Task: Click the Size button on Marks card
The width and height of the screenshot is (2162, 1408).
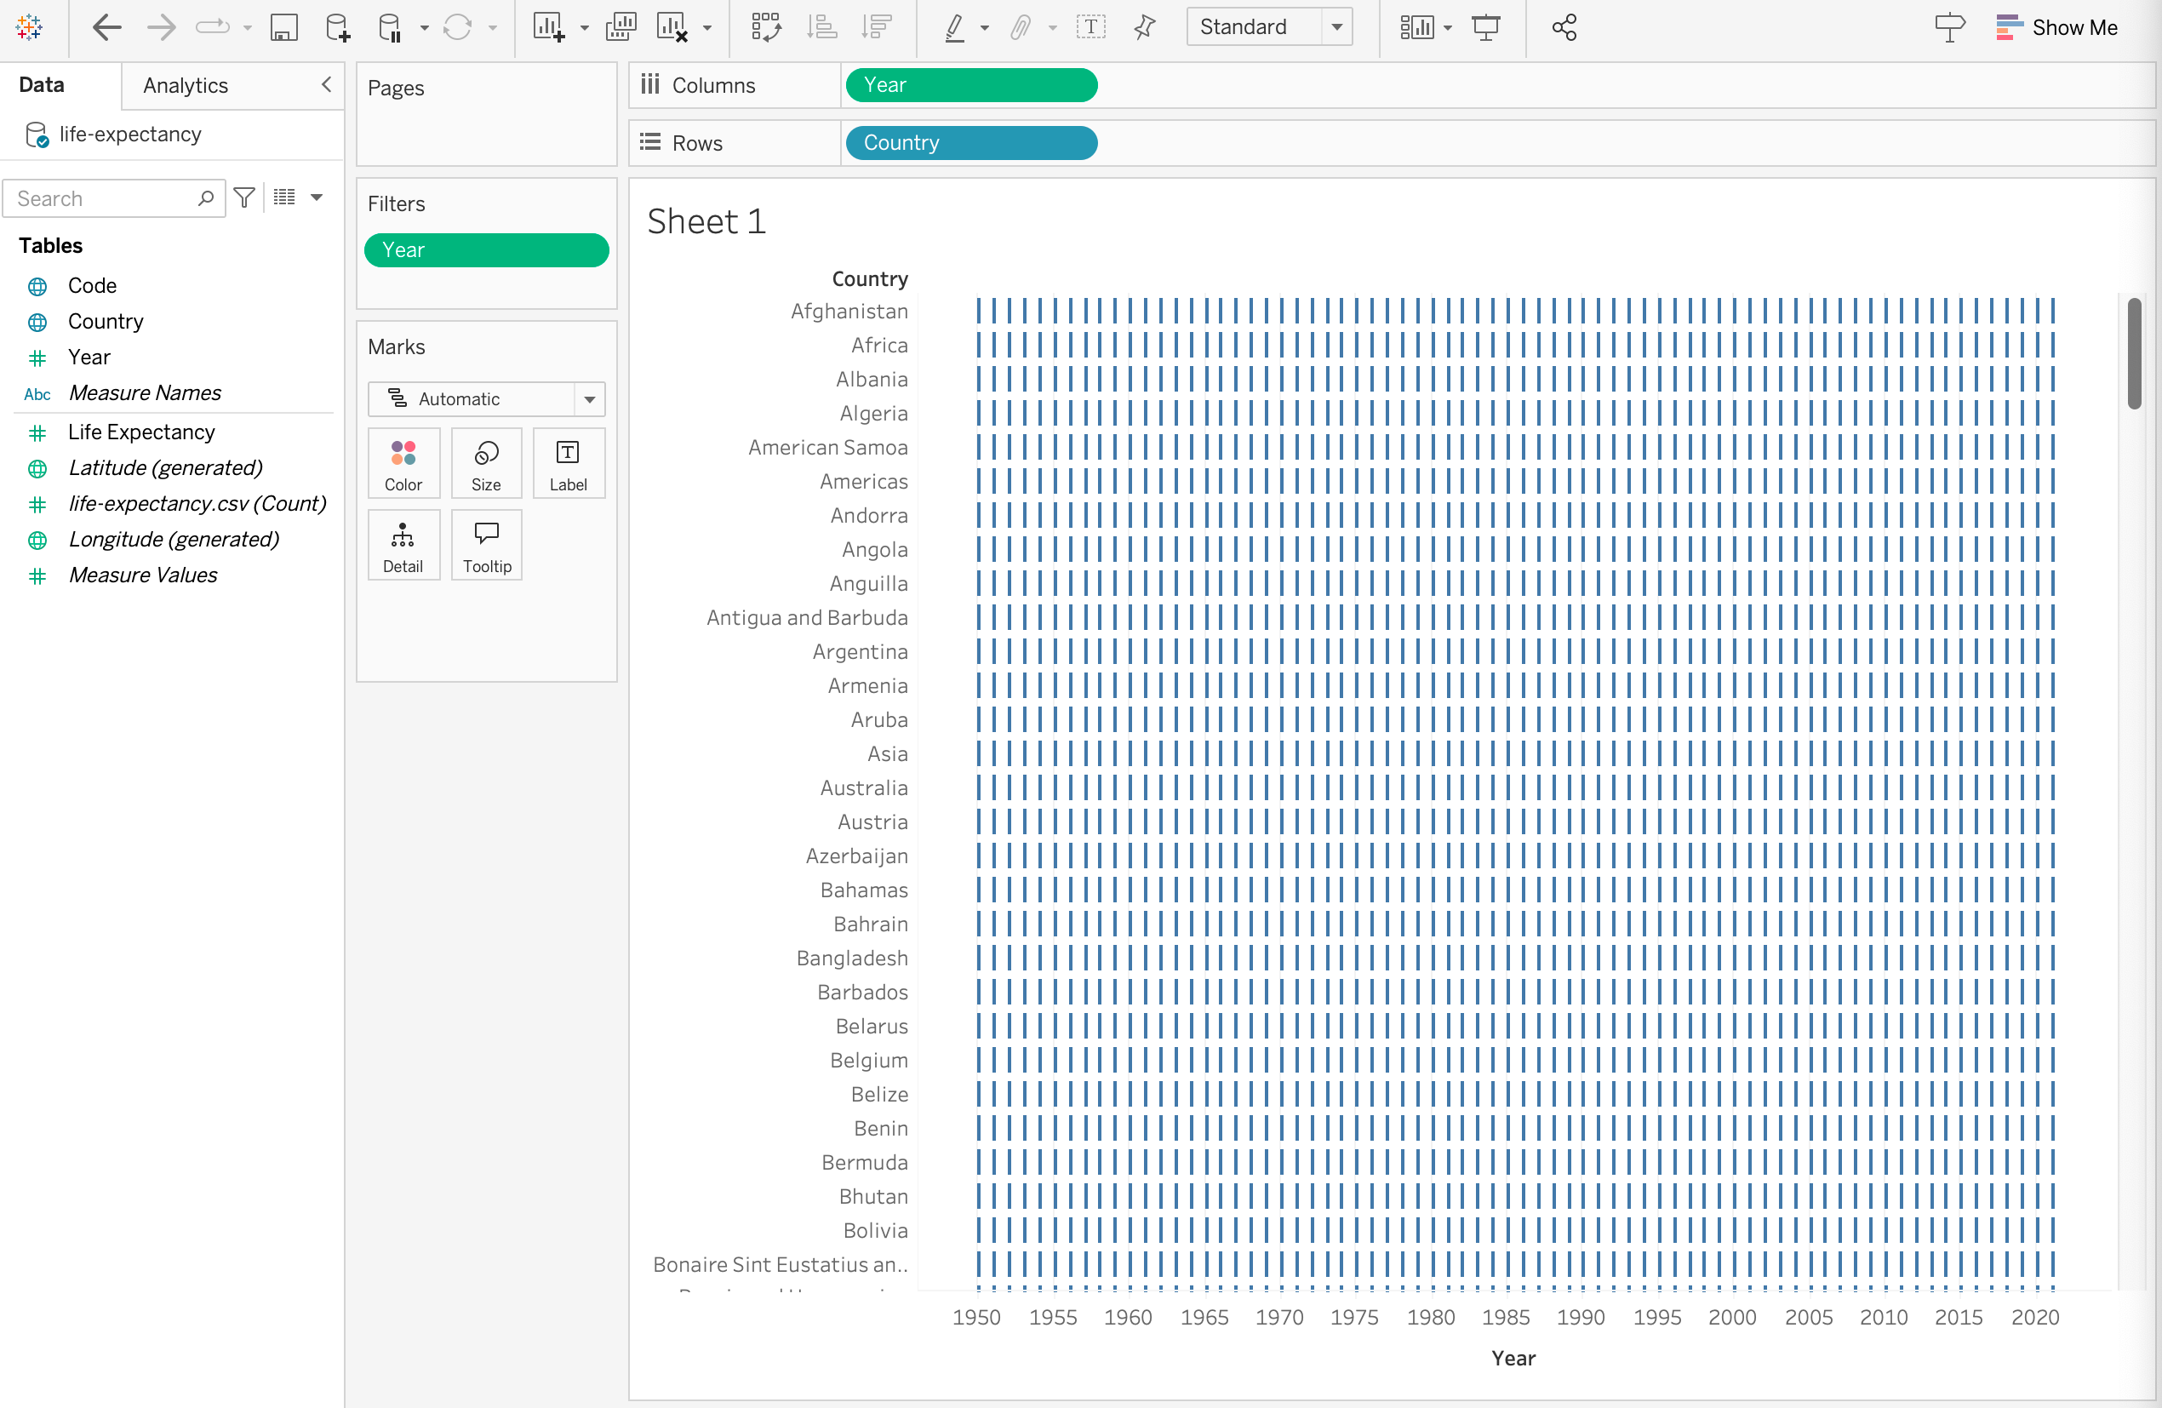Action: point(486,463)
